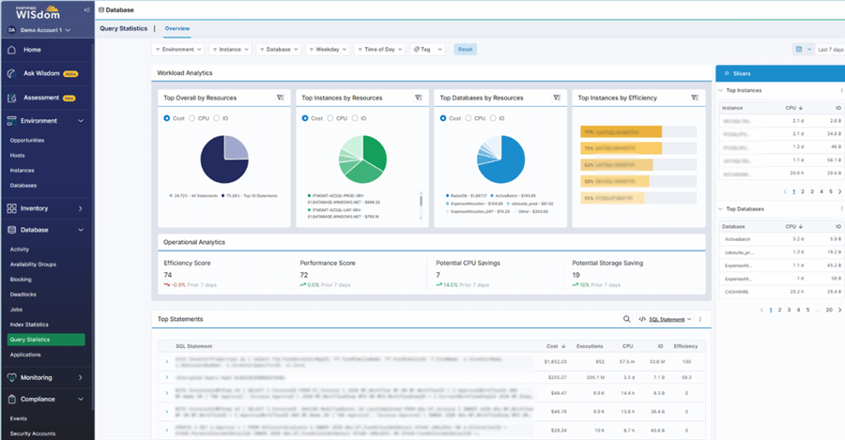The image size is (845, 440).
Task: Switch to the Overview tab
Action: pos(177,29)
